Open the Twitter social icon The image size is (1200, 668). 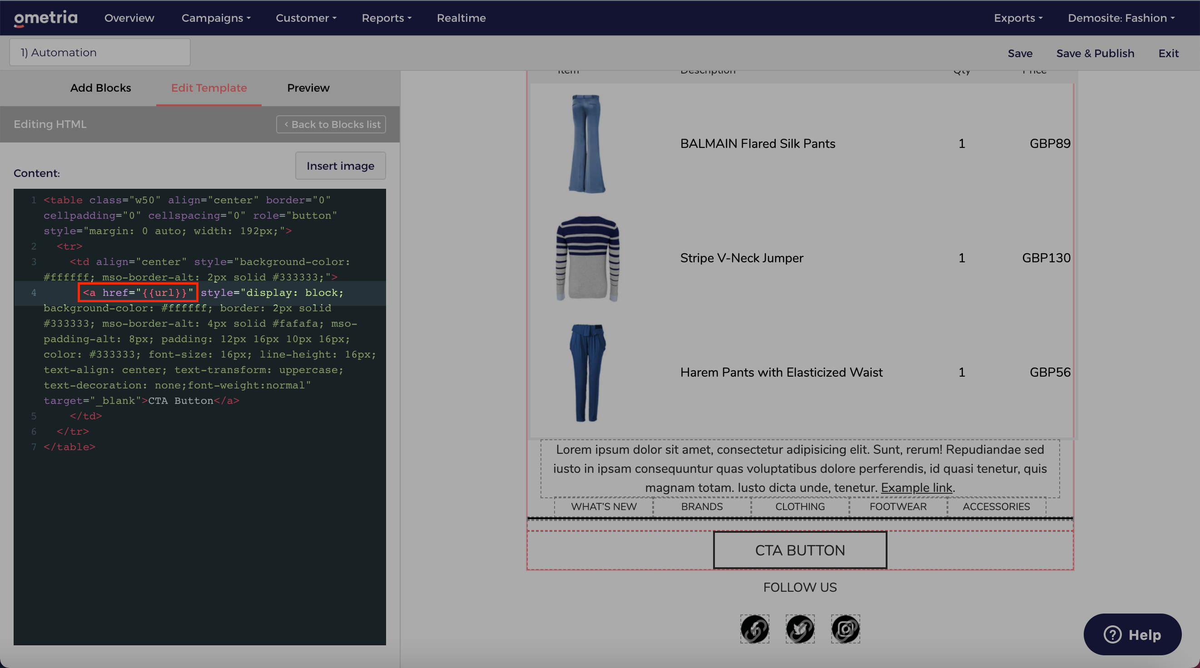[x=800, y=629]
